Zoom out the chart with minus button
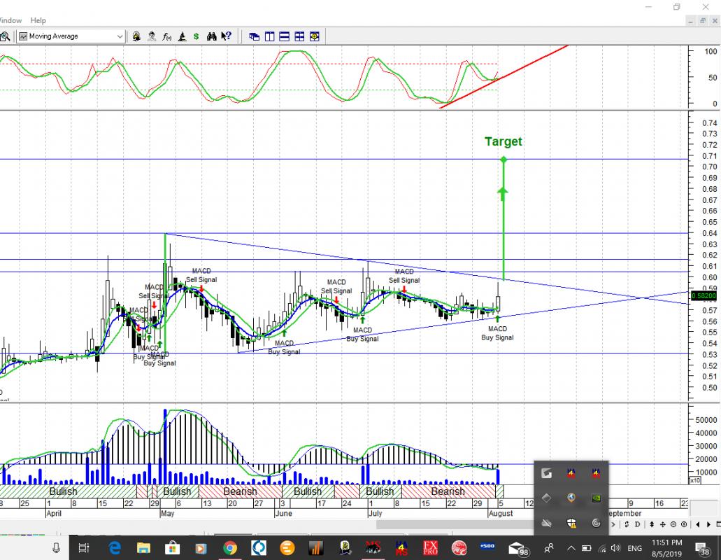Viewport: 721px width, 560px height. (x=673, y=524)
